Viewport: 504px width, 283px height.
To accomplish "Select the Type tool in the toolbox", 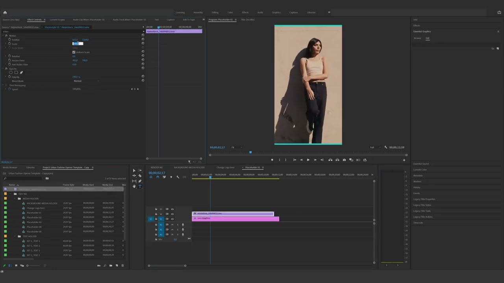I will [x=140, y=186].
